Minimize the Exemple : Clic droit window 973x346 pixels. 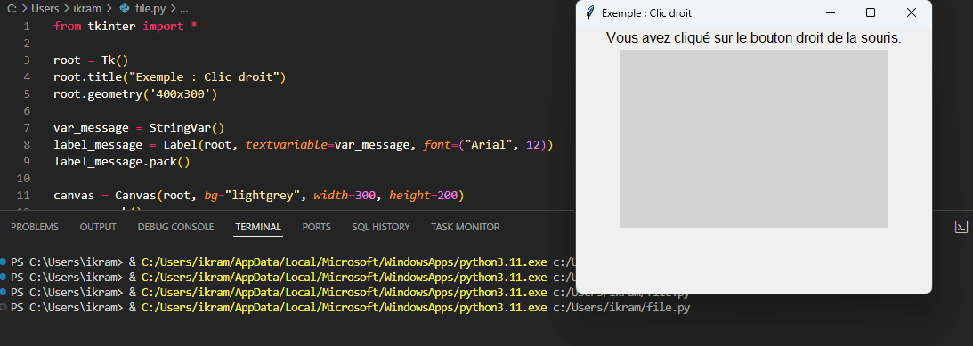[830, 13]
